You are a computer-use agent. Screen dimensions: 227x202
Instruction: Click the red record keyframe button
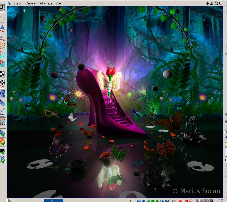click(180, 201)
